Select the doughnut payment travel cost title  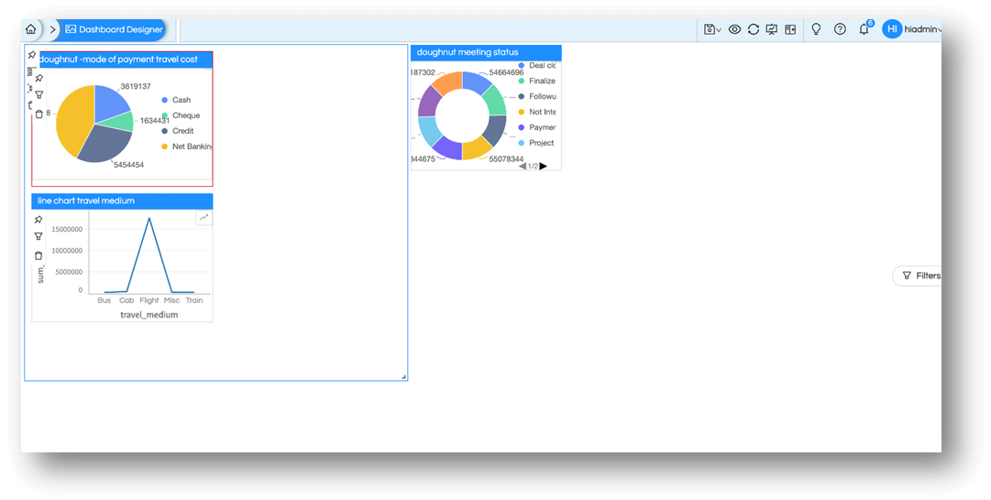[x=118, y=60]
